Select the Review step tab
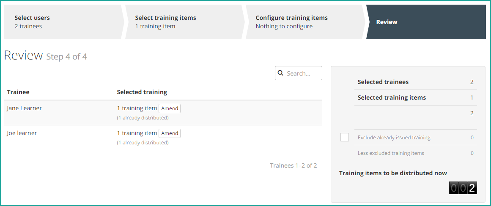This screenshot has width=491, height=206. tap(426, 22)
